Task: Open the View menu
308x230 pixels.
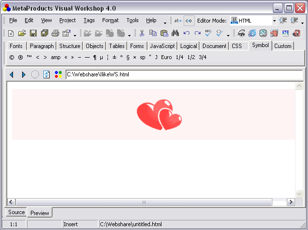Action: point(46,20)
